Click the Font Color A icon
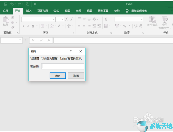173x132 pixels. click(59, 26)
